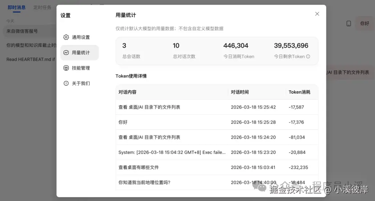Click the 总对话次数 count 10
375x201 pixels.
point(176,45)
